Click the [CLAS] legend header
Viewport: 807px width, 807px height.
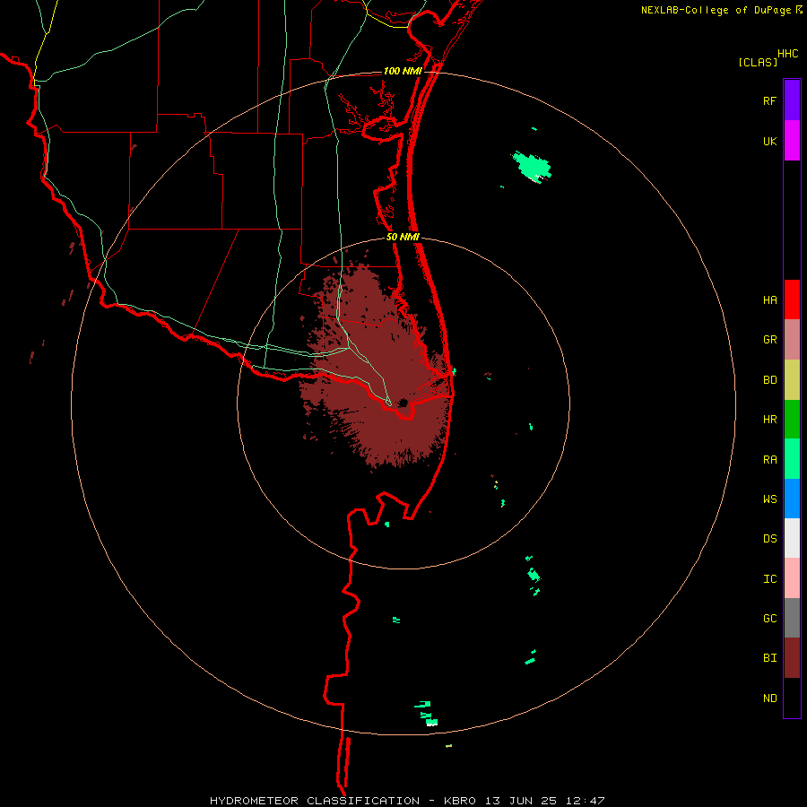(758, 62)
